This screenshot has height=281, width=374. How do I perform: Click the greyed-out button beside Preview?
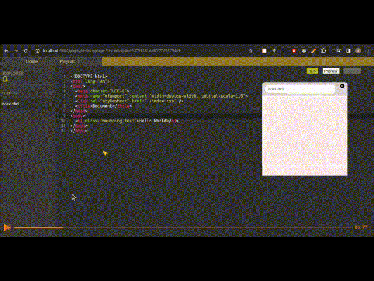(x=352, y=71)
